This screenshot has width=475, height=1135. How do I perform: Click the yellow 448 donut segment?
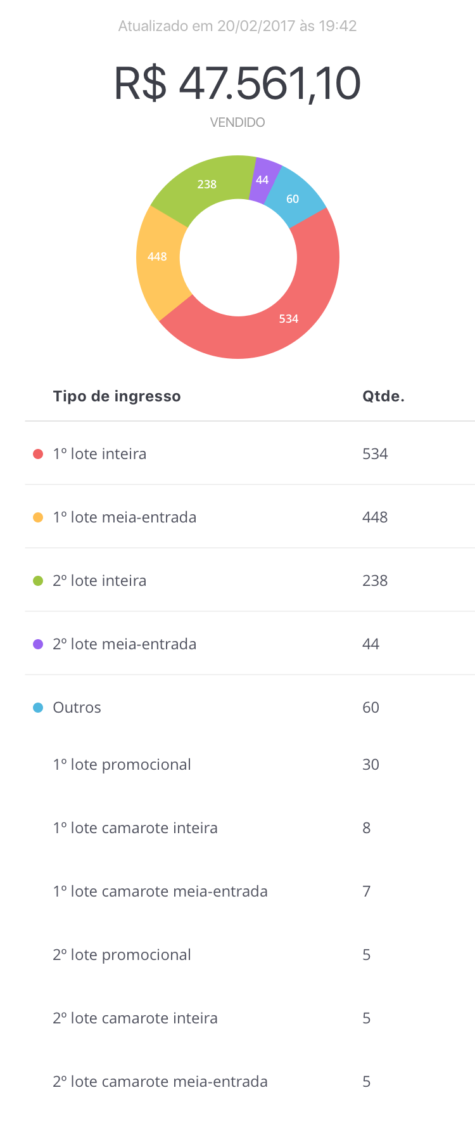[x=157, y=257]
